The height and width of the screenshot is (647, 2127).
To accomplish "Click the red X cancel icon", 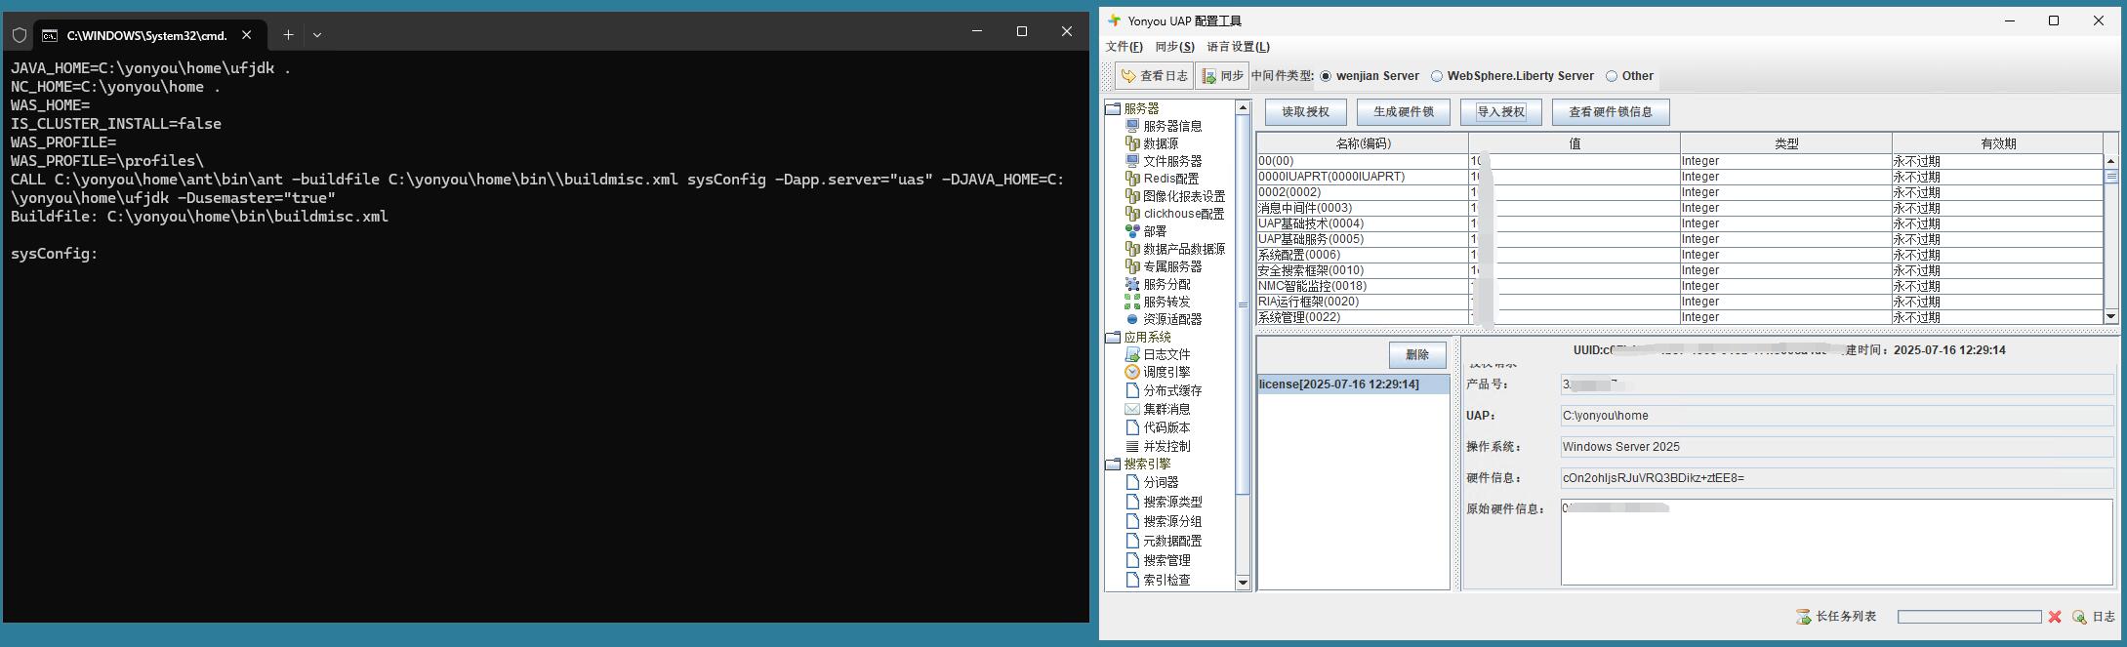I will click(x=2055, y=617).
